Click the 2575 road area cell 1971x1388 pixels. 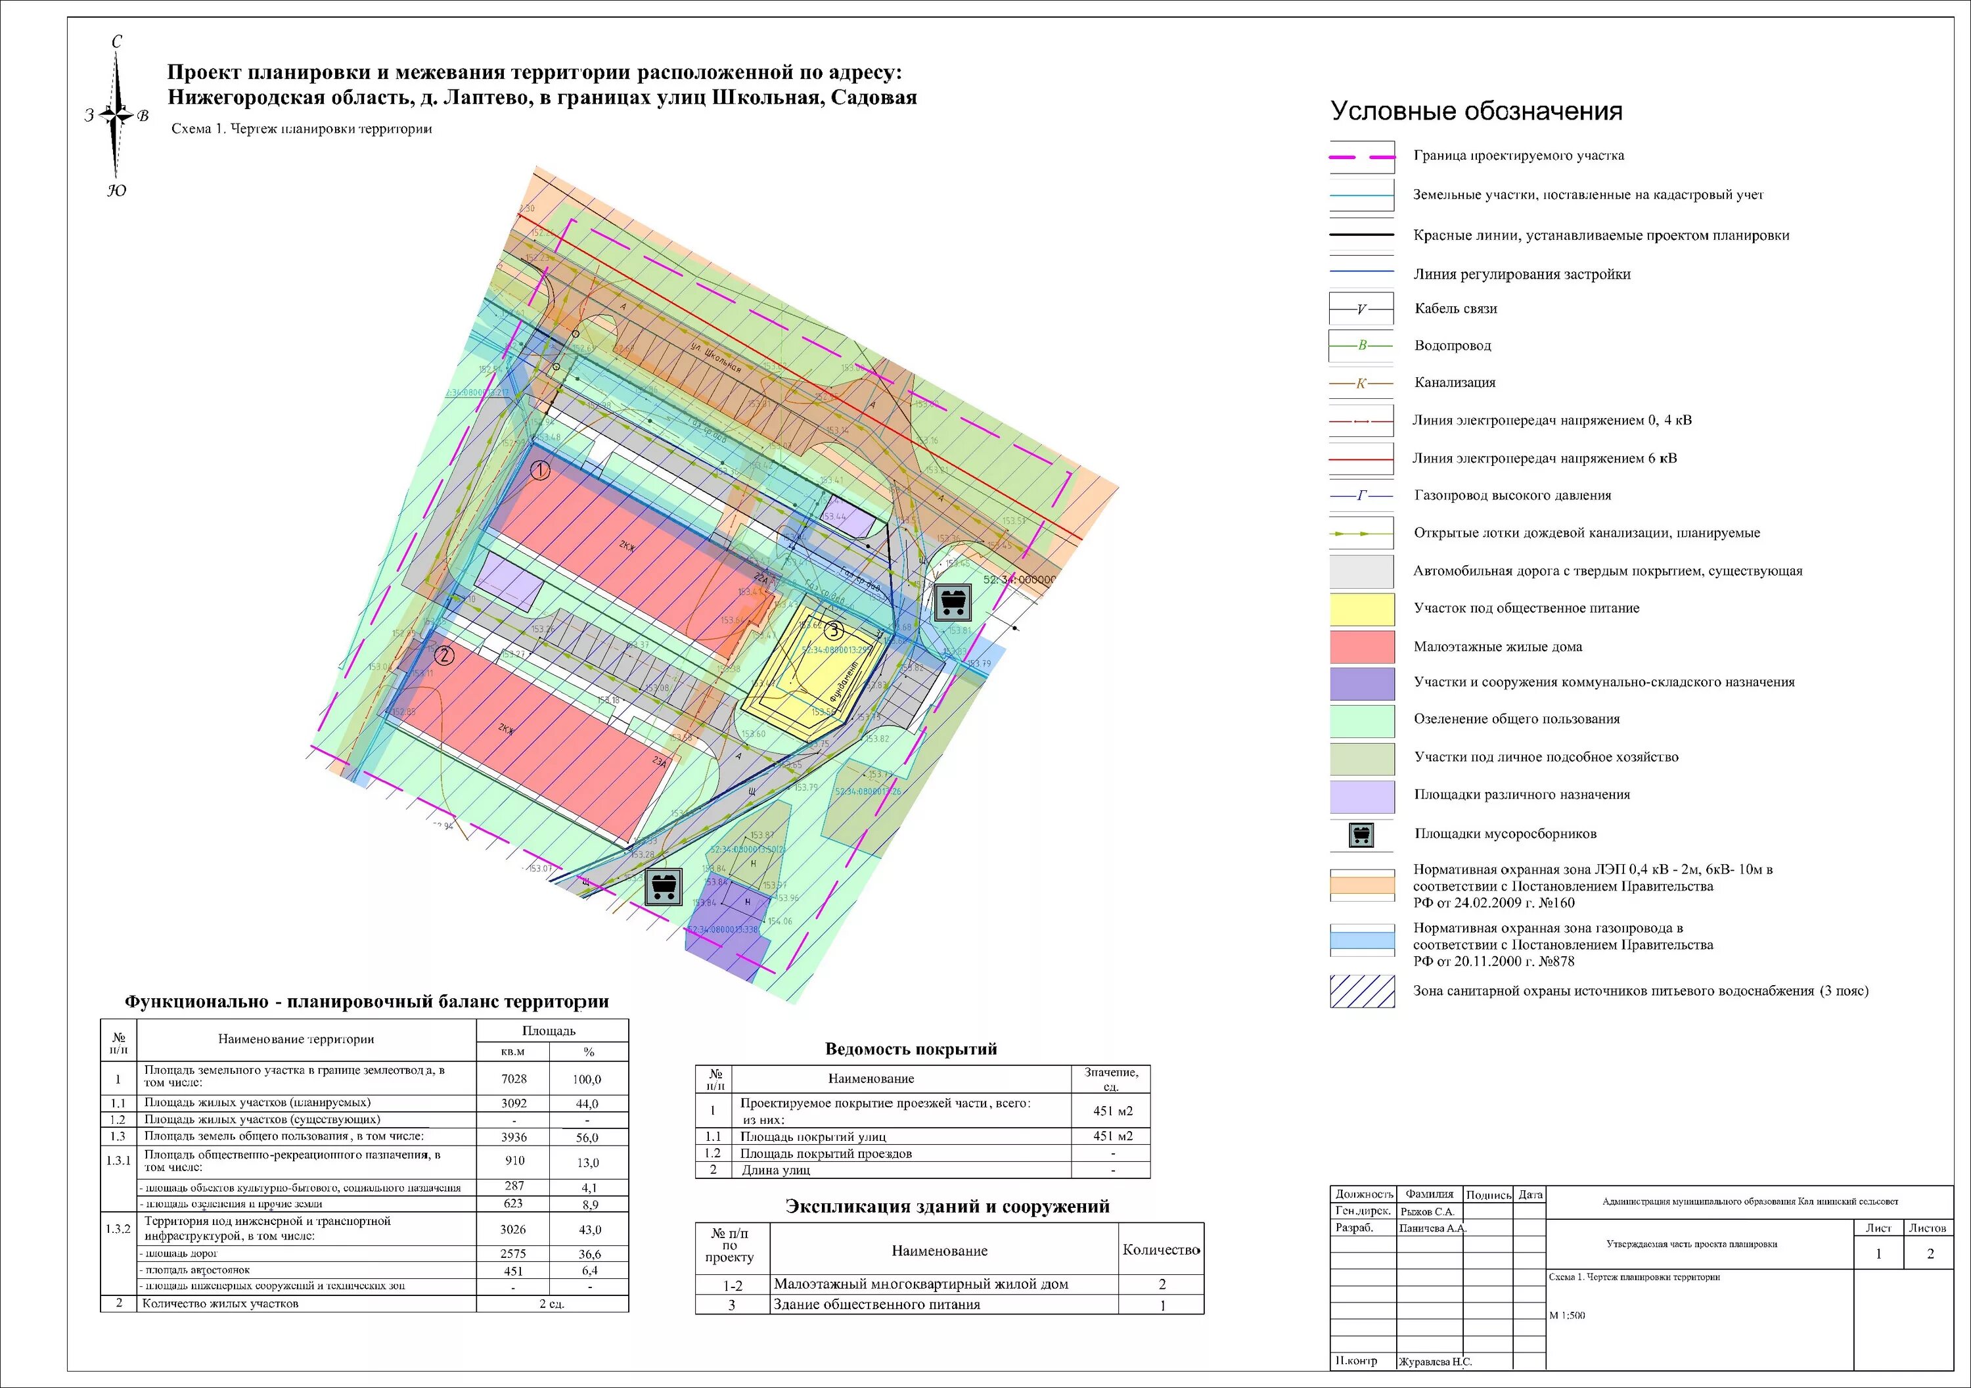click(513, 1254)
